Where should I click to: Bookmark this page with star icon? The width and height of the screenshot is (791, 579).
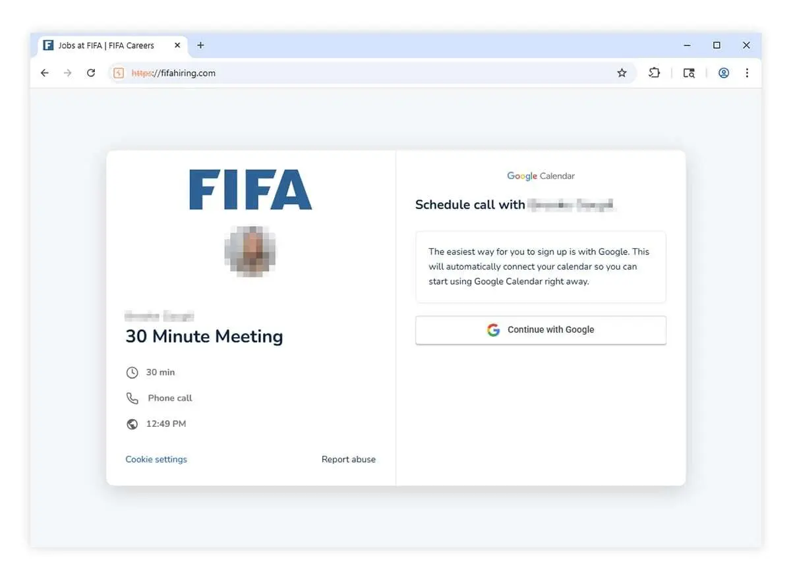click(x=622, y=73)
